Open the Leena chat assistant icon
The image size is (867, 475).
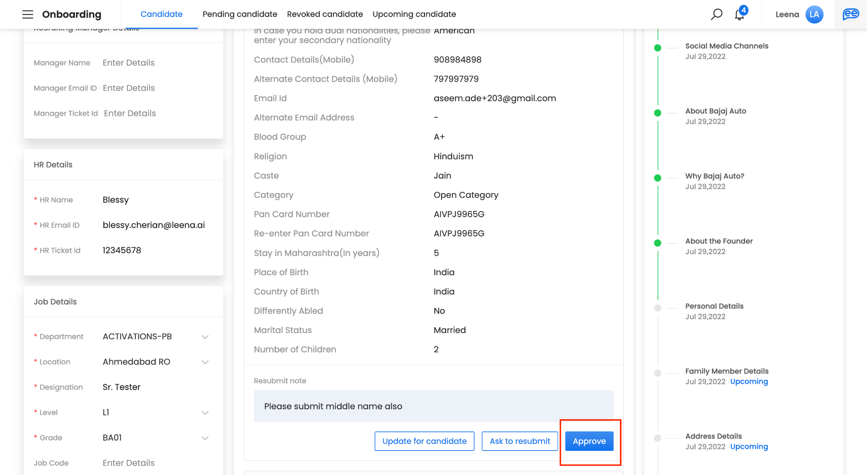850,14
